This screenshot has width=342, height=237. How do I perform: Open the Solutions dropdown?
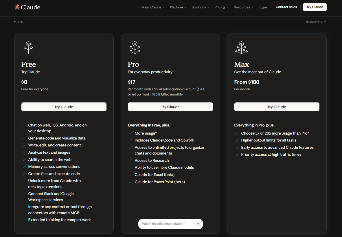[201, 7]
